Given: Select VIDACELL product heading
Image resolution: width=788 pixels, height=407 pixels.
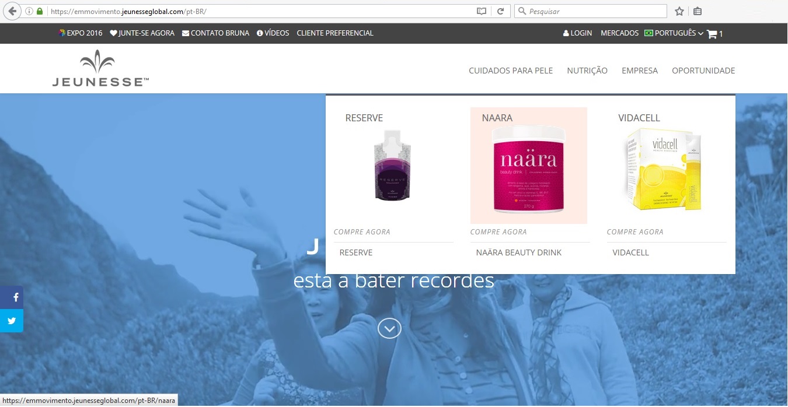Looking at the screenshot, I should (639, 118).
